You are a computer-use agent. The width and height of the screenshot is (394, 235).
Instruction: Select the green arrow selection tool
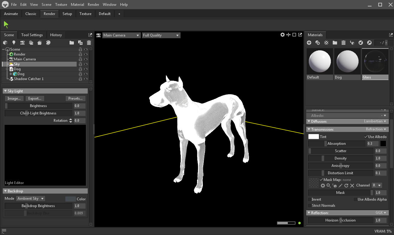point(6,25)
